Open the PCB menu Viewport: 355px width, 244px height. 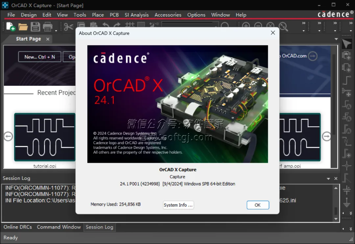[x=114, y=15]
